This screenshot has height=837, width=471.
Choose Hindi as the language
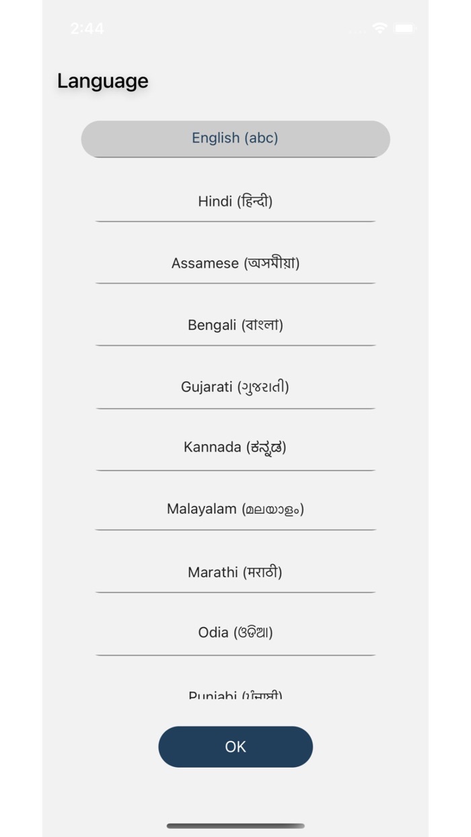pos(235,201)
